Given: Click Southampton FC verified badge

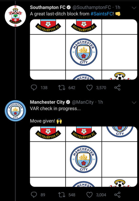Looking at the screenshot, I should coord(69,8).
